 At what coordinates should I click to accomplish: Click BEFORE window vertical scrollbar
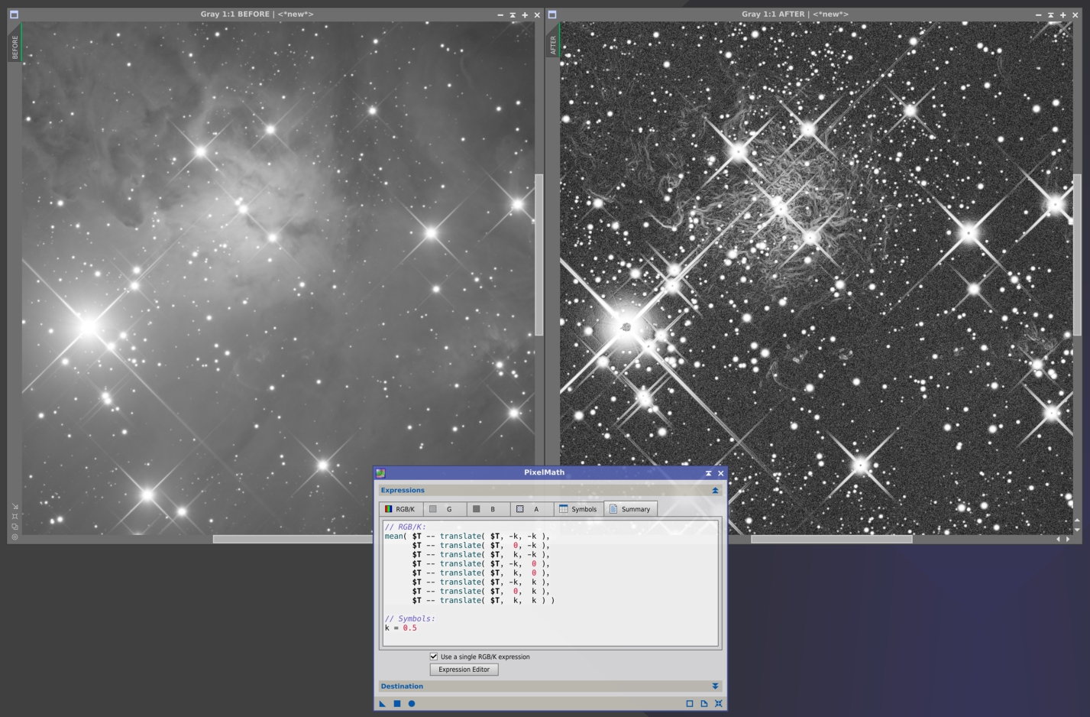click(539, 255)
